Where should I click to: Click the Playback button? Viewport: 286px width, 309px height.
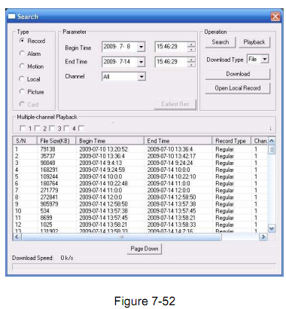[254, 42]
